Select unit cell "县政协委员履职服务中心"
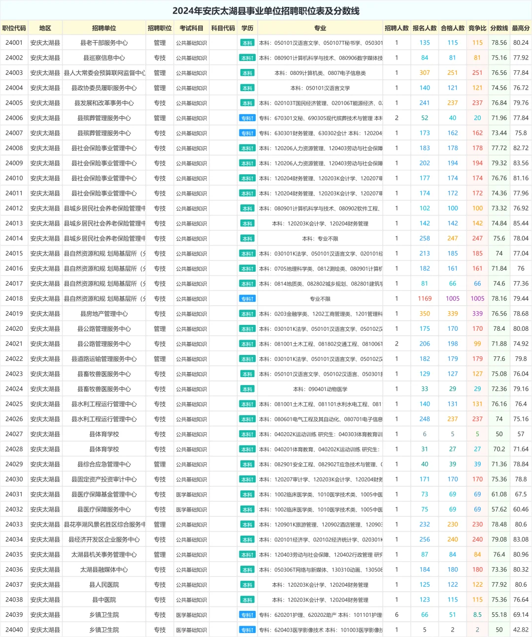This screenshot has height=637, width=532. click(x=104, y=88)
